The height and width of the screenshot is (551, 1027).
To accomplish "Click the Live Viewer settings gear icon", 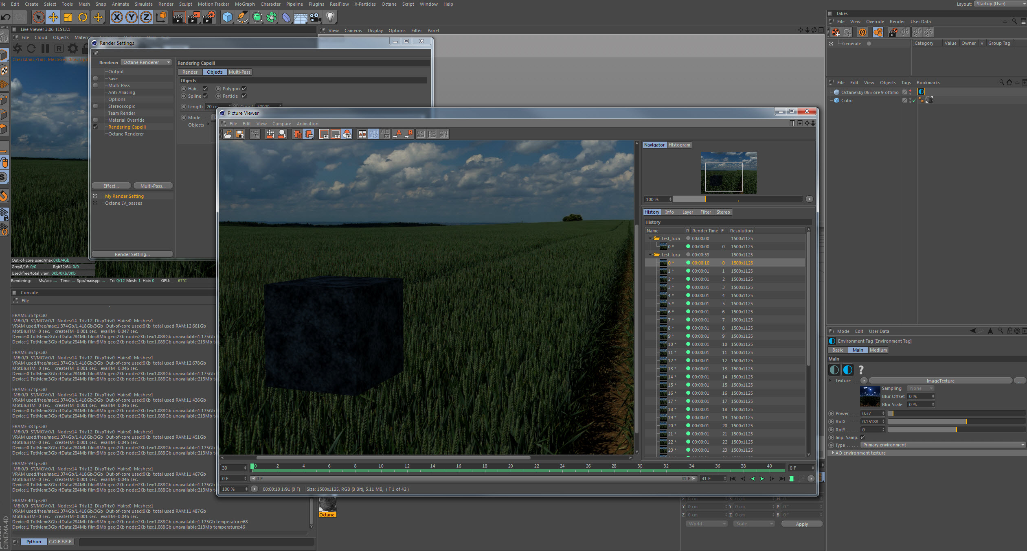I will click(72, 48).
